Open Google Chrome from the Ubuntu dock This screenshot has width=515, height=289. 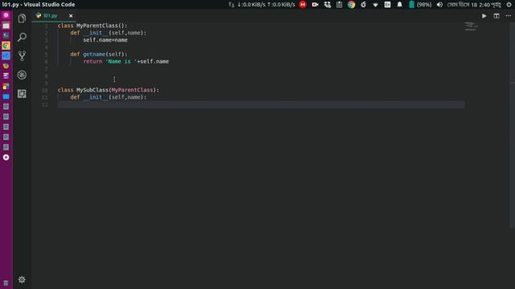(6, 46)
